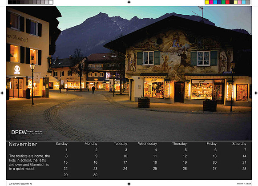Click the Garmisch street photo
Screen dimensions: 258x186
click(x=129, y=73)
